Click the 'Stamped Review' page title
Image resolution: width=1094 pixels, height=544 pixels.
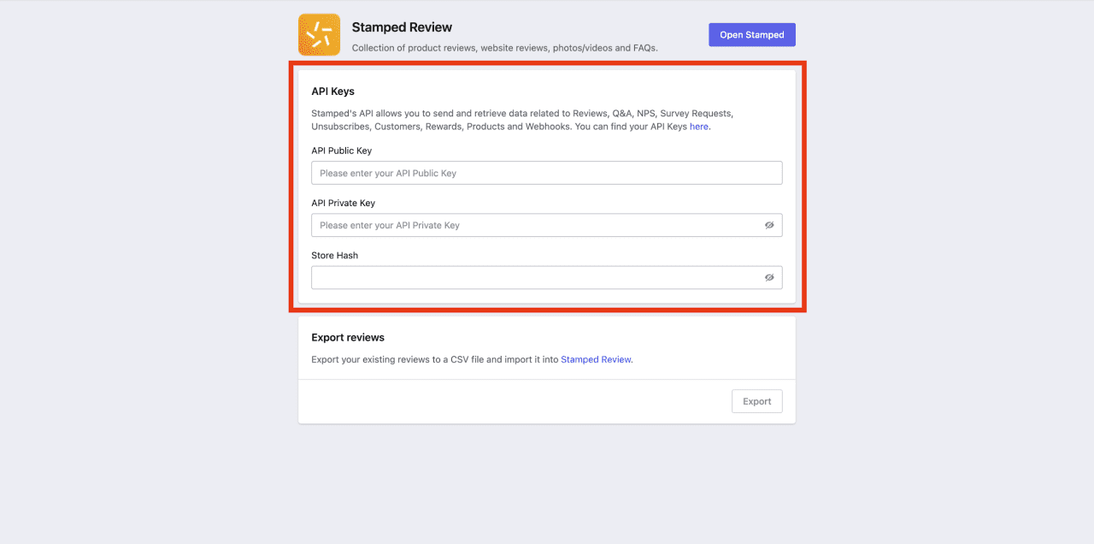click(403, 27)
